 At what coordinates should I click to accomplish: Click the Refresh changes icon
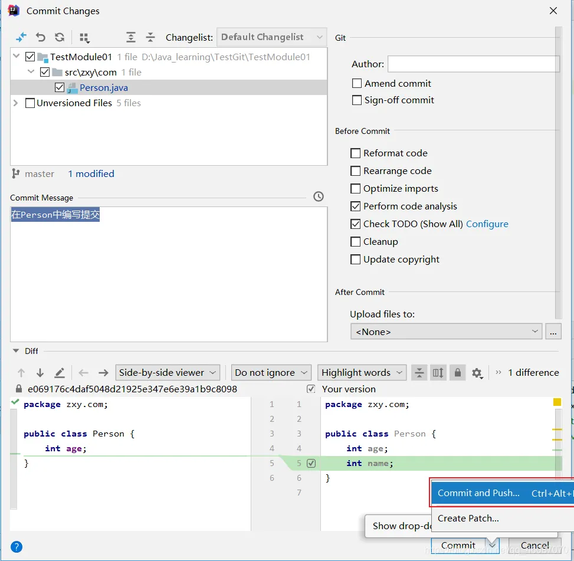coord(60,37)
